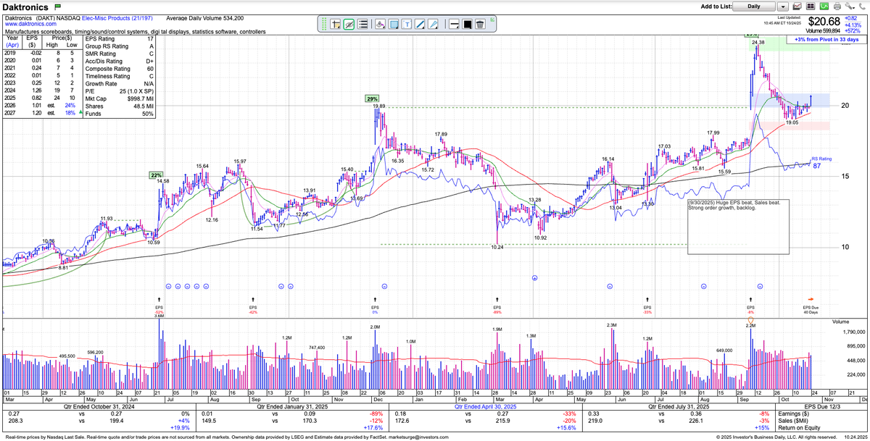Click the EPS -42% earnings marker
The height and width of the screenshot is (441, 870).
tap(252, 307)
